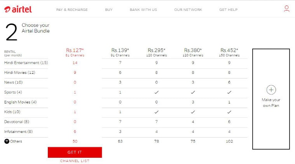This screenshot has height=164, width=295.
Task: Click the Sports (4) row label
Action: point(13,92)
